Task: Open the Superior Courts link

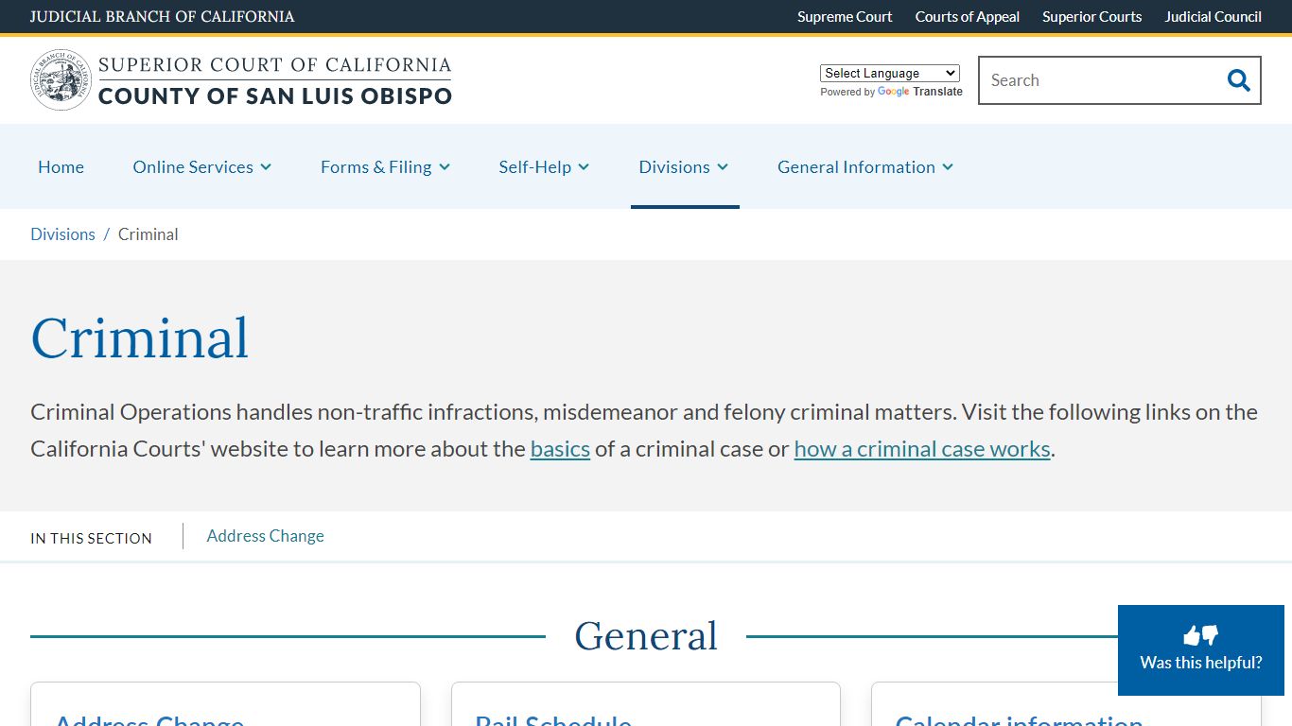Action: [1091, 16]
